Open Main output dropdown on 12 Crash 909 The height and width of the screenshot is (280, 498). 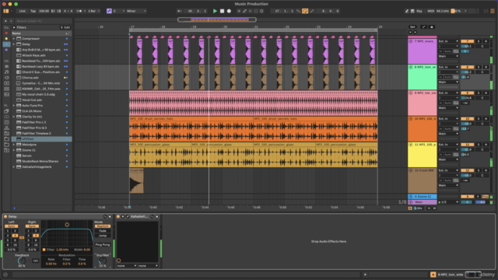click(448, 185)
